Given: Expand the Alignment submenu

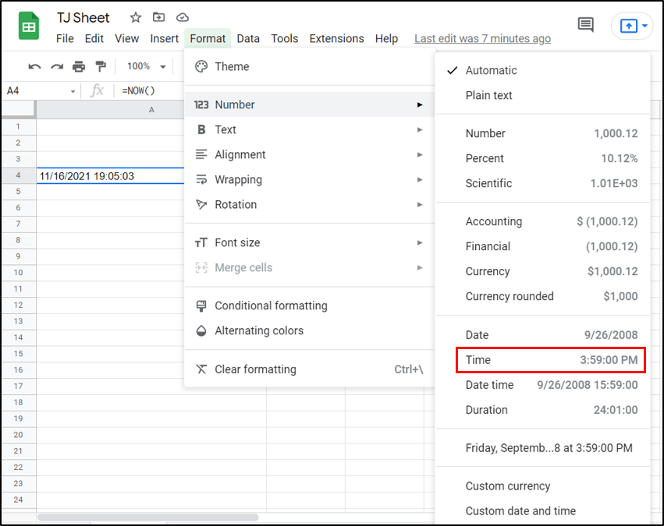Looking at the screenshot, I should point(310,154).
